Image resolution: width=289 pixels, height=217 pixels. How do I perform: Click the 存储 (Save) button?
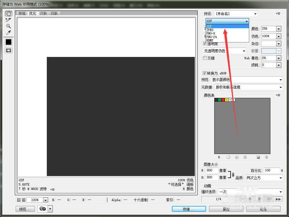tap(188, 209)
